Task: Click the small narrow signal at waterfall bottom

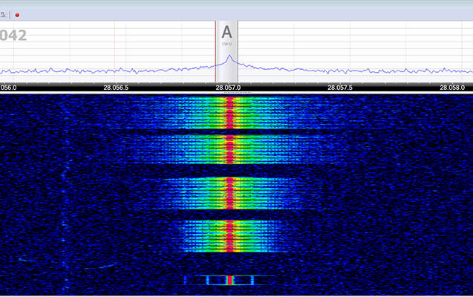Action: (230, 280)
